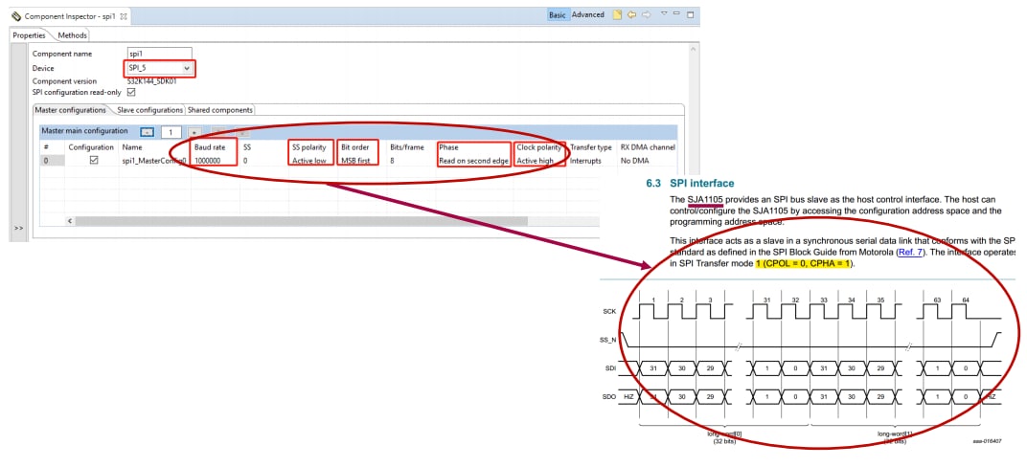1027x467 pixels.
Task: Toggle SPI configuration read-only checkbox
Action: 131,93
